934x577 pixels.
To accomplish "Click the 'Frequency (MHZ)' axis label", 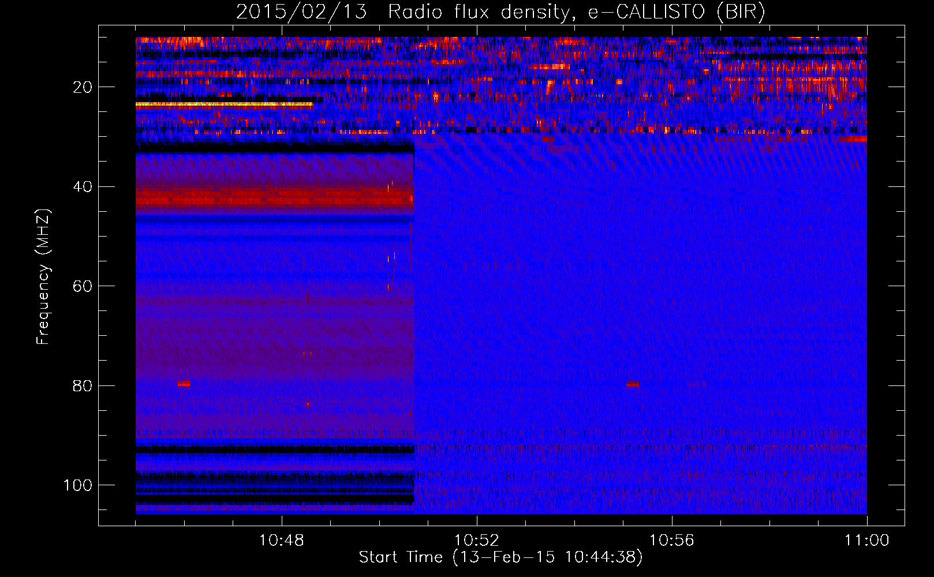I will tap(43, 276).
